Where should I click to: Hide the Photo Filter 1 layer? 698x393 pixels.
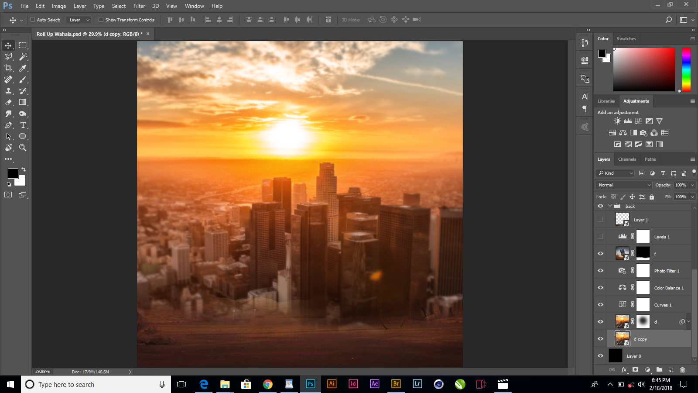point(600,271)
